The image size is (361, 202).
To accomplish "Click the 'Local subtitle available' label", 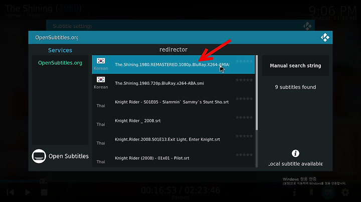I will pyautogui.click(x=295, y=163).
